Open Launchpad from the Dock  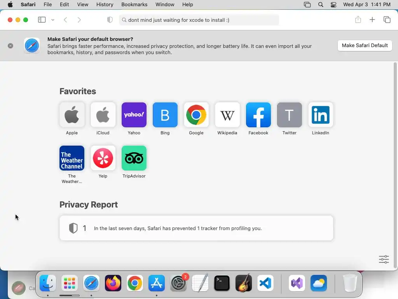(x=70, y=283)
